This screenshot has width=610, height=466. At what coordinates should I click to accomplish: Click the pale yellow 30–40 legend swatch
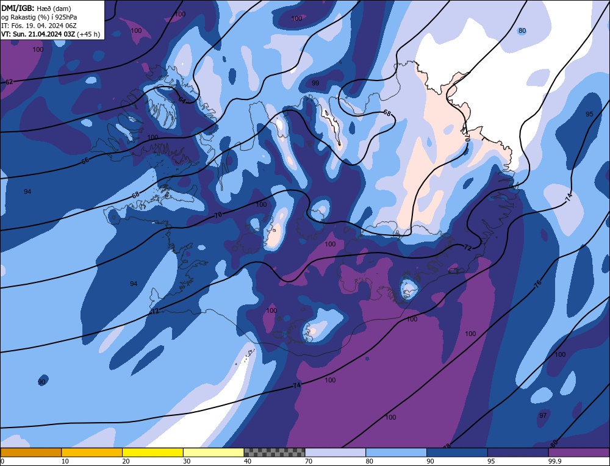click(213, 453)
